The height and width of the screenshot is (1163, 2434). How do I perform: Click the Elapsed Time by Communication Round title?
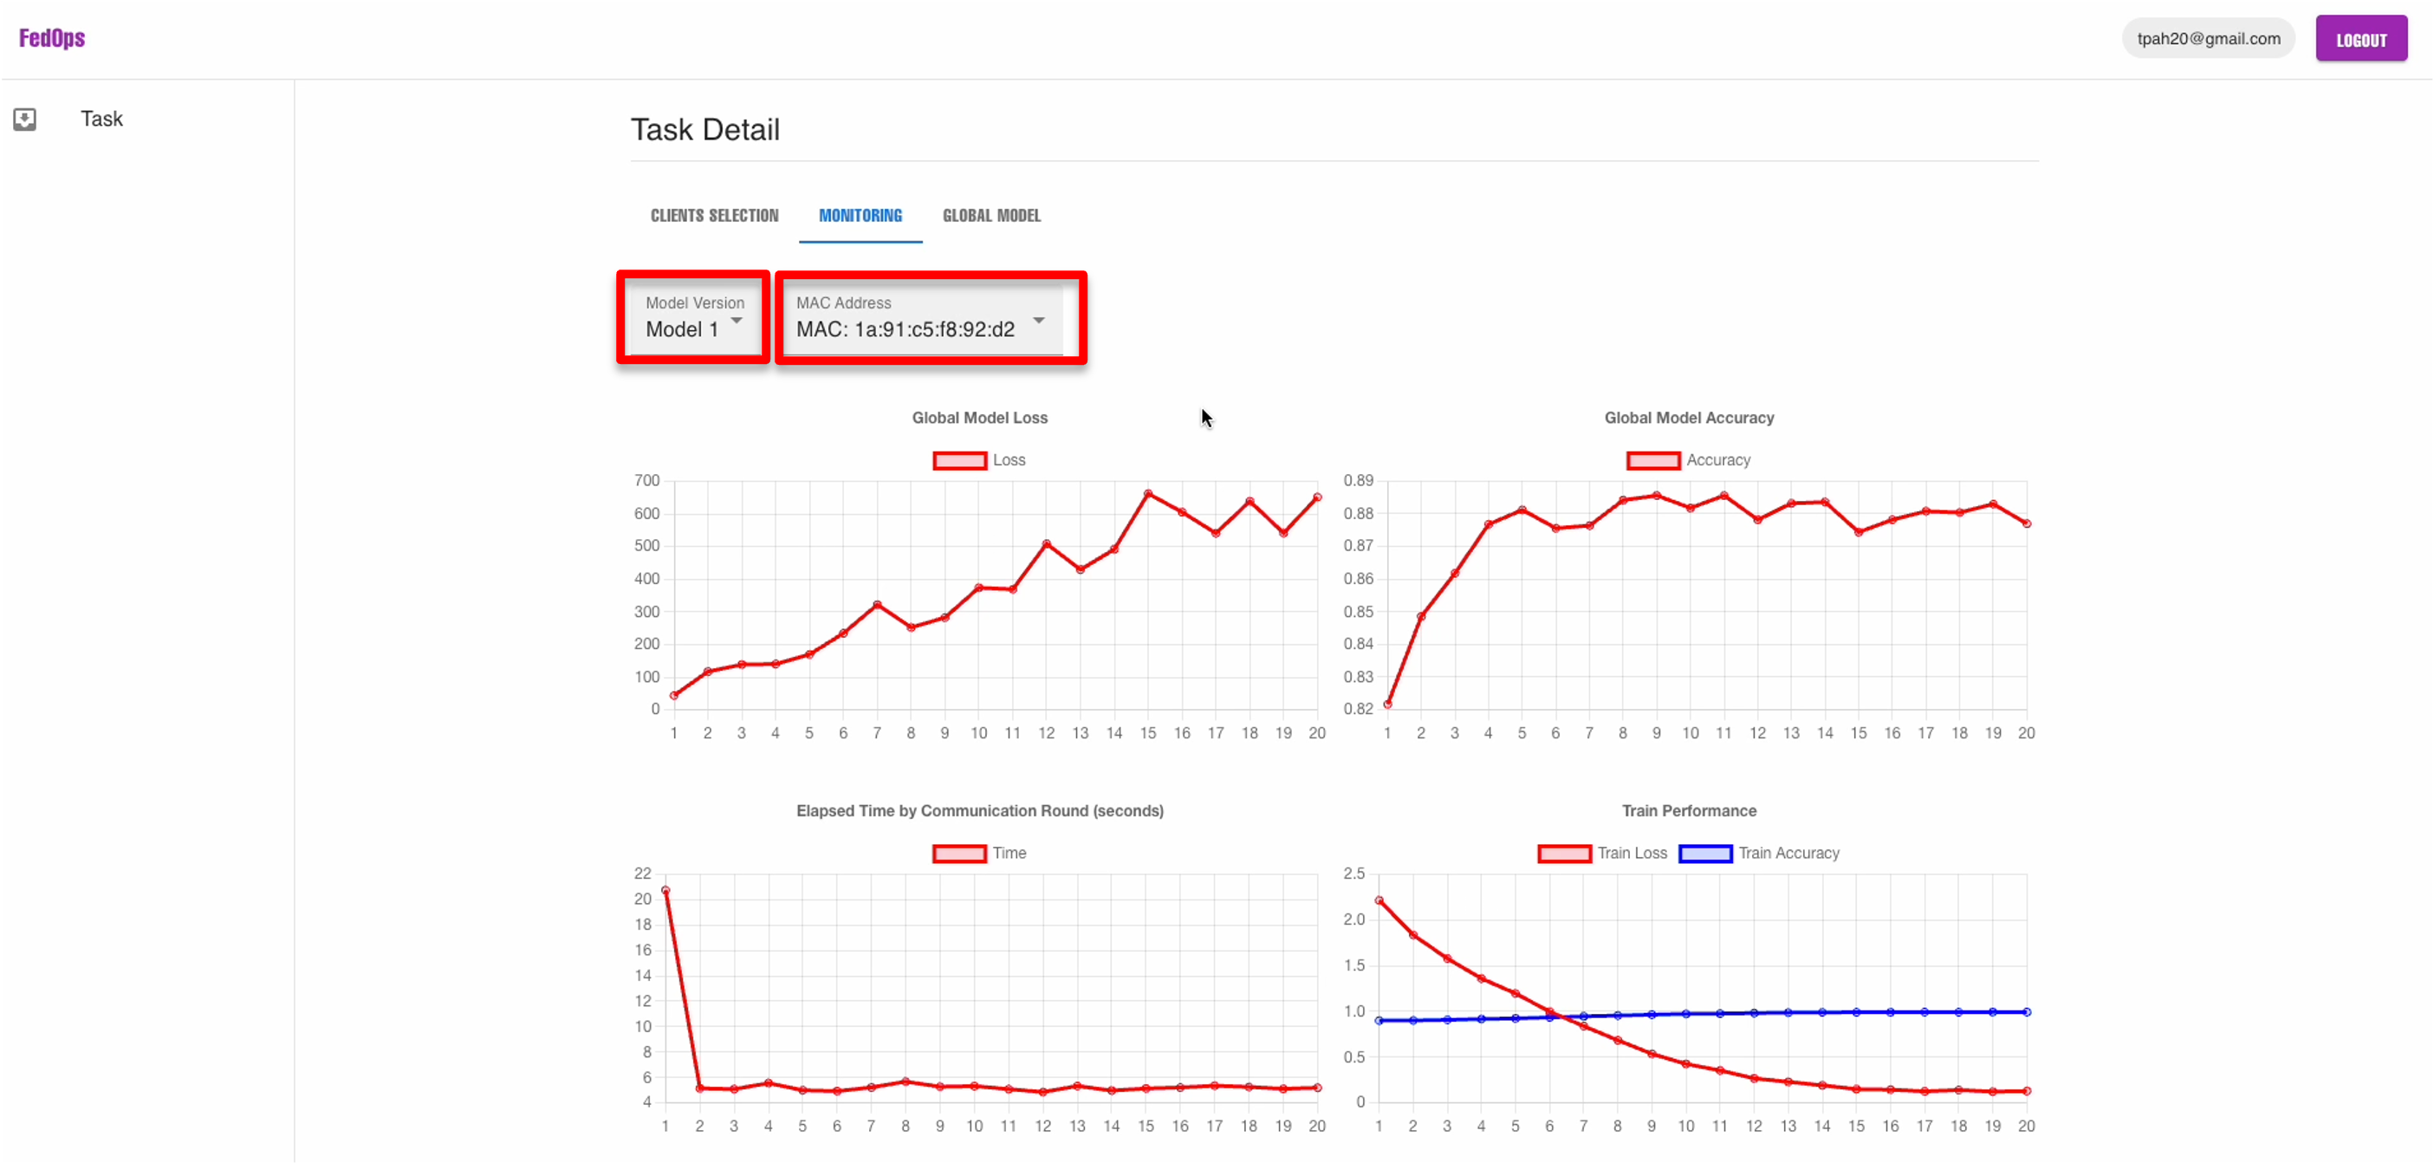coord(979,810)
